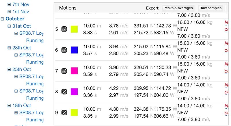231x126 pixels.
Task: Click pink color swatch of motion 7
Action: [74, 71]
